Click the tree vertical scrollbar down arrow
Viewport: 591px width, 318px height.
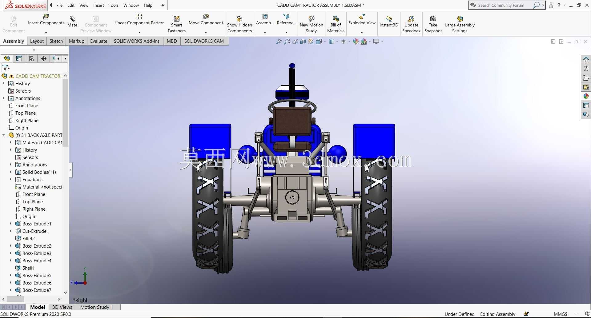[65, 292]
